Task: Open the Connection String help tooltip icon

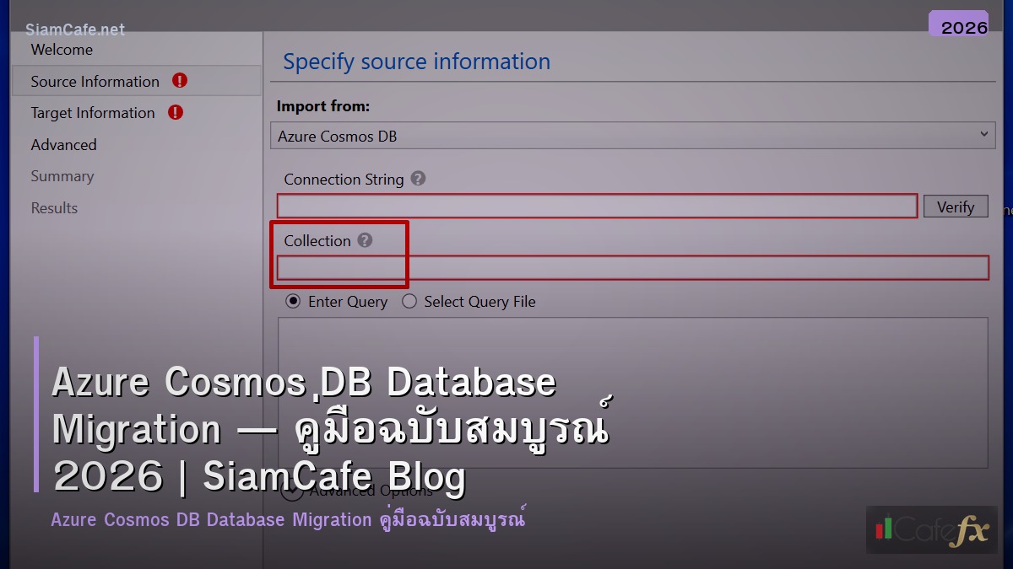Action: [418, 179]
